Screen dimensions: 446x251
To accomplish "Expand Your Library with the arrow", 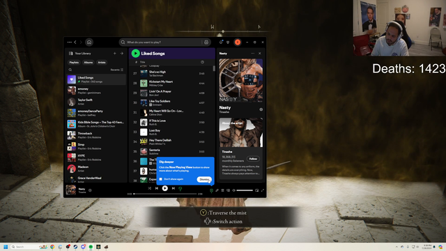I will pyautogui.click(x=121, y=53).
